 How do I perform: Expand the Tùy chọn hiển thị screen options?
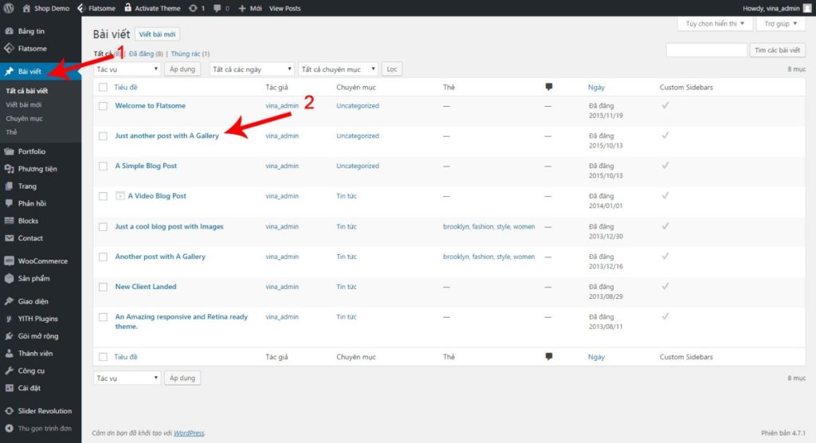pyautogui.click(x=713, y=24)
